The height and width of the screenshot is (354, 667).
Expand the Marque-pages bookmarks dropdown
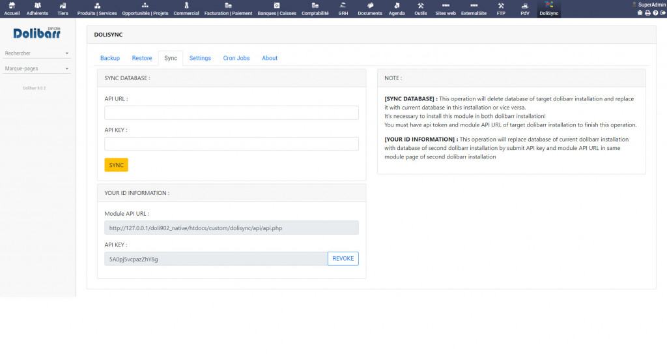(36, 68)
